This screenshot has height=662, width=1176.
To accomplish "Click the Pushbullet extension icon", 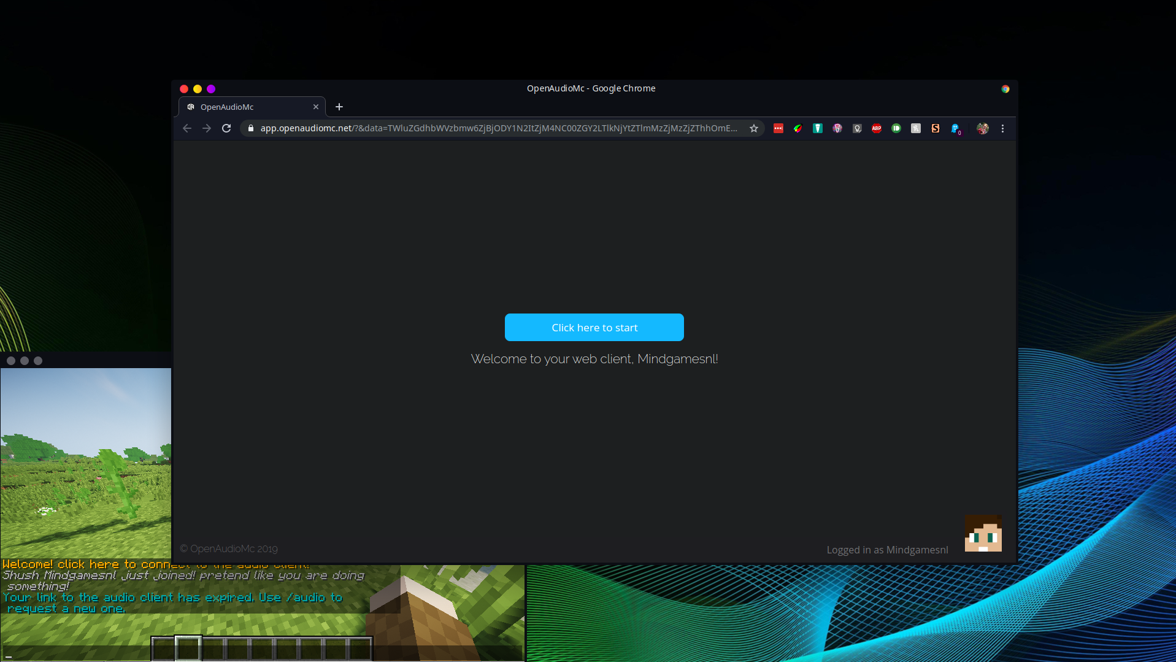I will [x=896, y=128].
